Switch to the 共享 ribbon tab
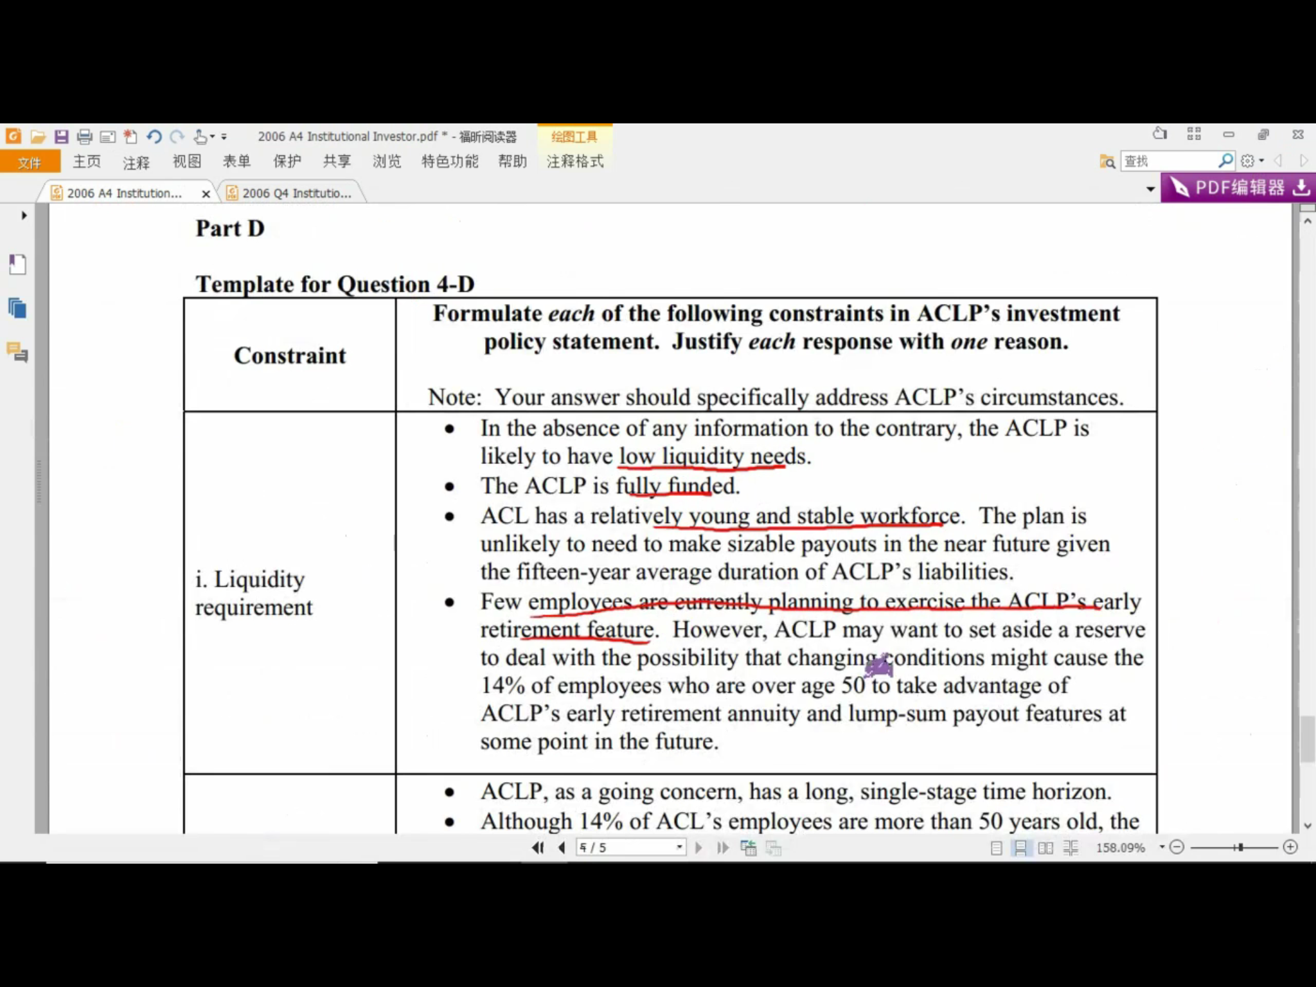Viewport: 1316px width, 987px height. (x=337, y=161)
